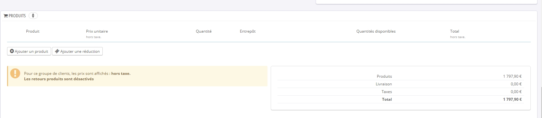Click the shopping cart icon beside PRODUITS
542x118 pixels.
[6, 16]
